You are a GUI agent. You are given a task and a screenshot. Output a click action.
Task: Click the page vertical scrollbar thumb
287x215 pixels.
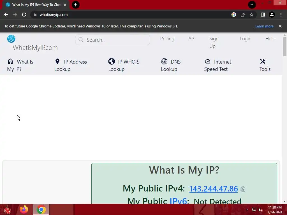pos(284,47)
